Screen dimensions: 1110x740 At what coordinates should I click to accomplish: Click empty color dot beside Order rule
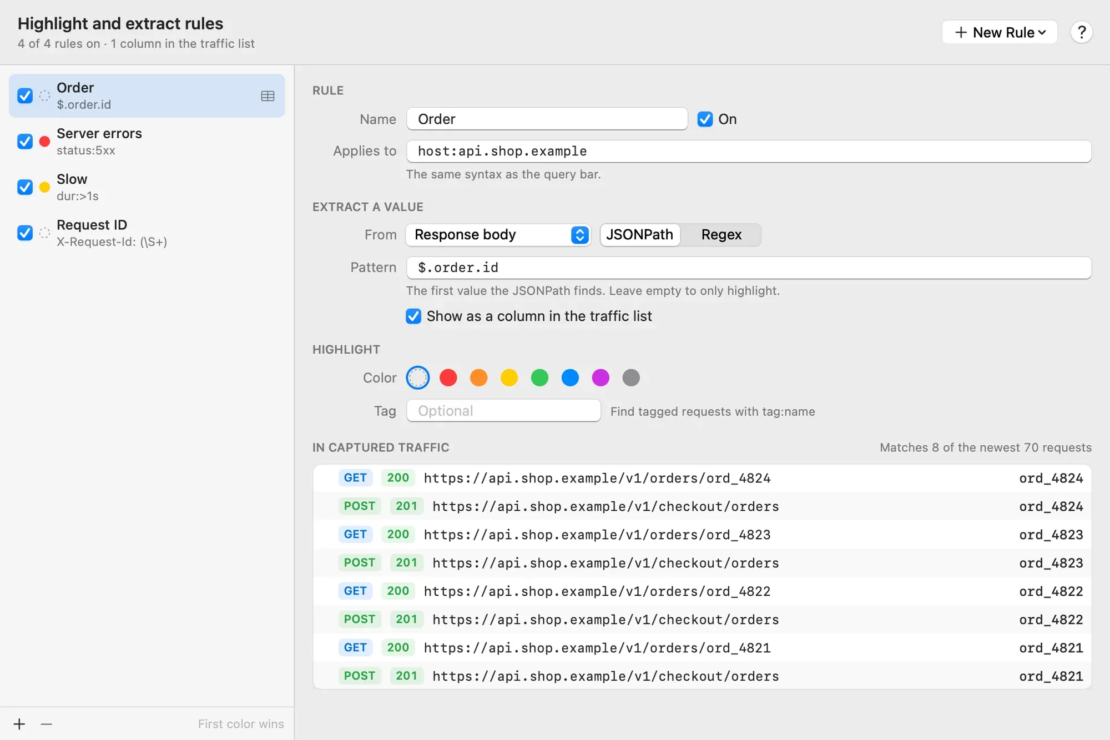[45, 95]
